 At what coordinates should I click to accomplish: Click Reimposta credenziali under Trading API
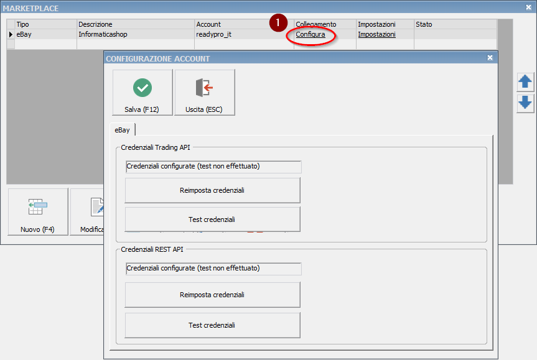[212, 190]
